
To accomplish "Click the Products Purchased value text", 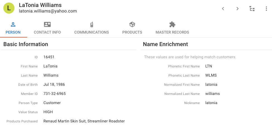I will tap(84, 121).
